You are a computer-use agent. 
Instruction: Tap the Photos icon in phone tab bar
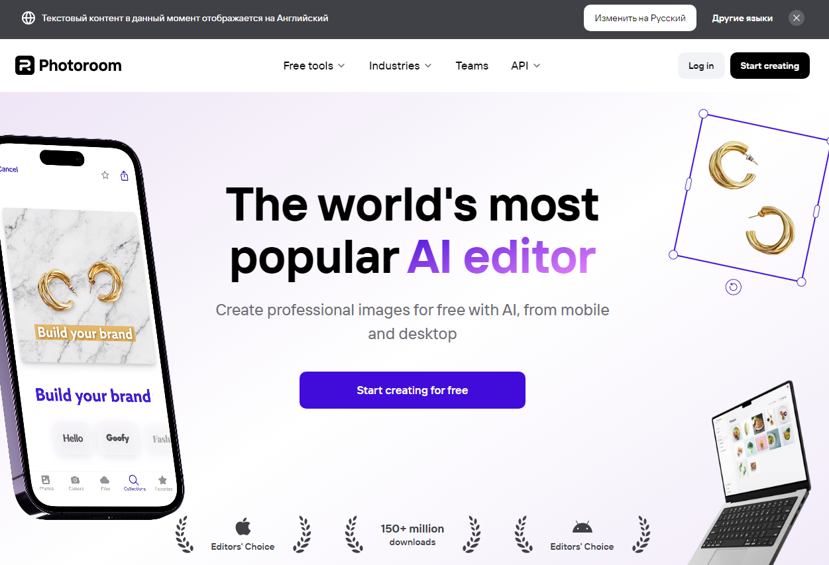46,480
